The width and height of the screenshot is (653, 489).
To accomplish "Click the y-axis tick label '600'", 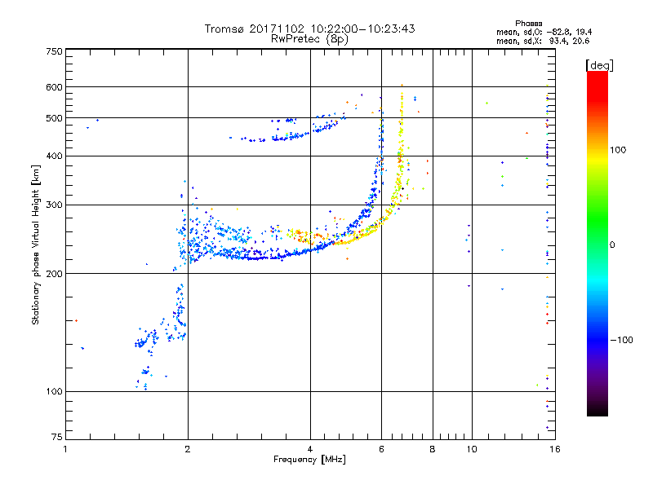I will pyautogui.click(x=55, y=87).
